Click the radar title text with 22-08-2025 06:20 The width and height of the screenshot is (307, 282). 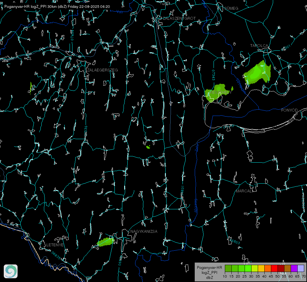tap(57, 7)
